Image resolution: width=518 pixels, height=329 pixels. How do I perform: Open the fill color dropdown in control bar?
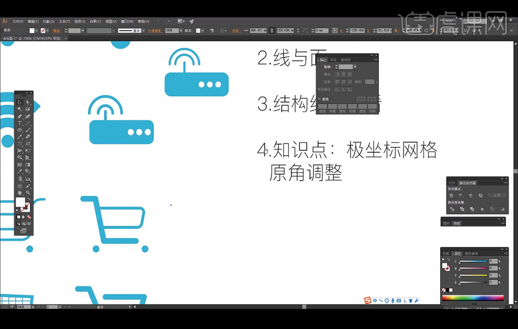pyautogui.click(x=37, y=31)
